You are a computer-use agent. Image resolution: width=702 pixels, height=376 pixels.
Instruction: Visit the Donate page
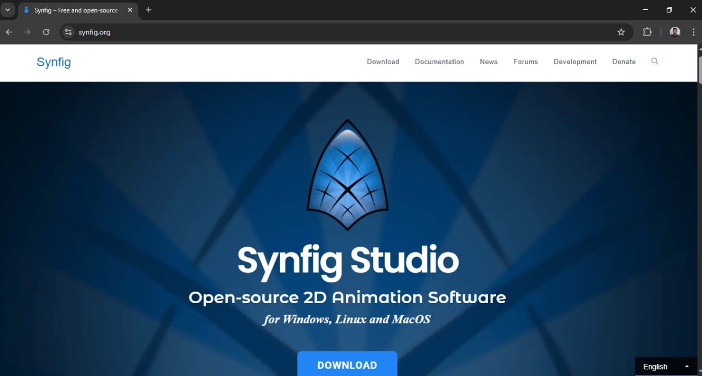tap(624, 61)
